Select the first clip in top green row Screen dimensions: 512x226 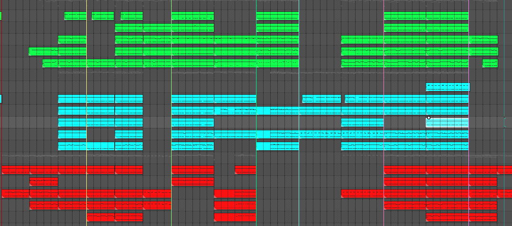pos(75,16)
